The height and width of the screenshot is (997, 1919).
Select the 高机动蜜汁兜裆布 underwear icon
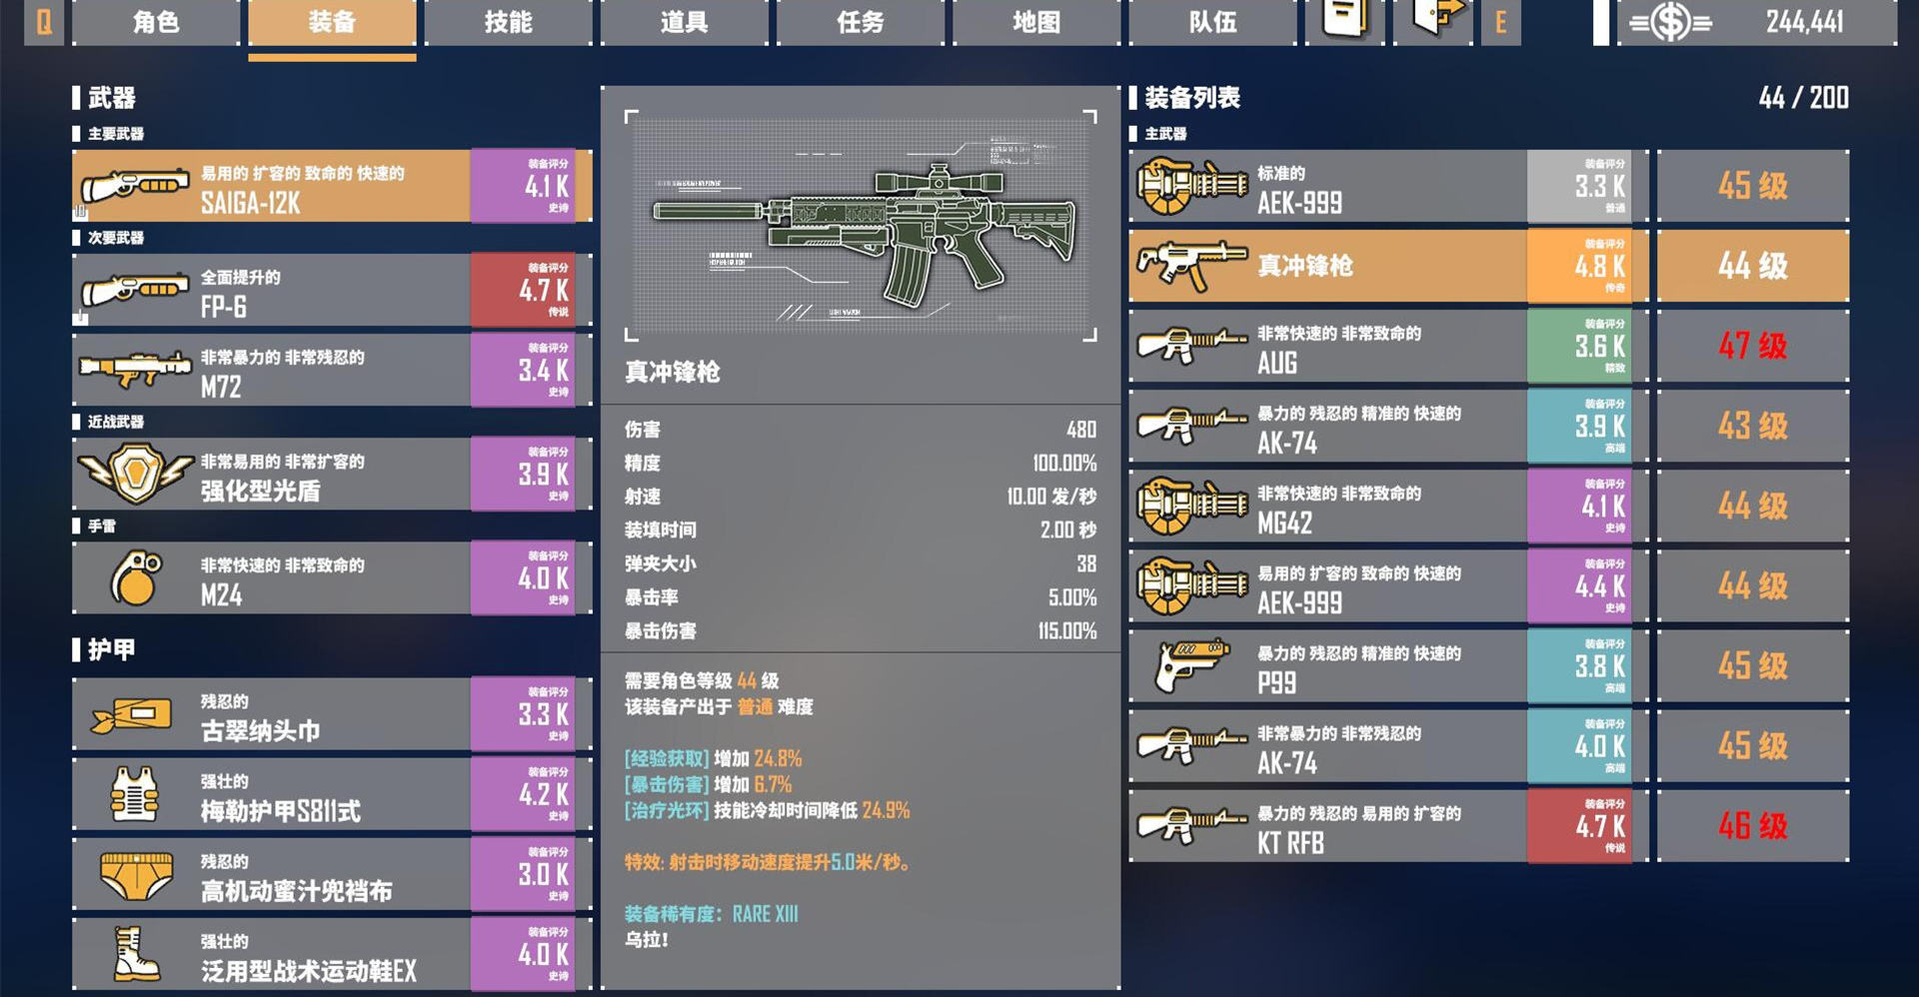click(x=136, y=874)
